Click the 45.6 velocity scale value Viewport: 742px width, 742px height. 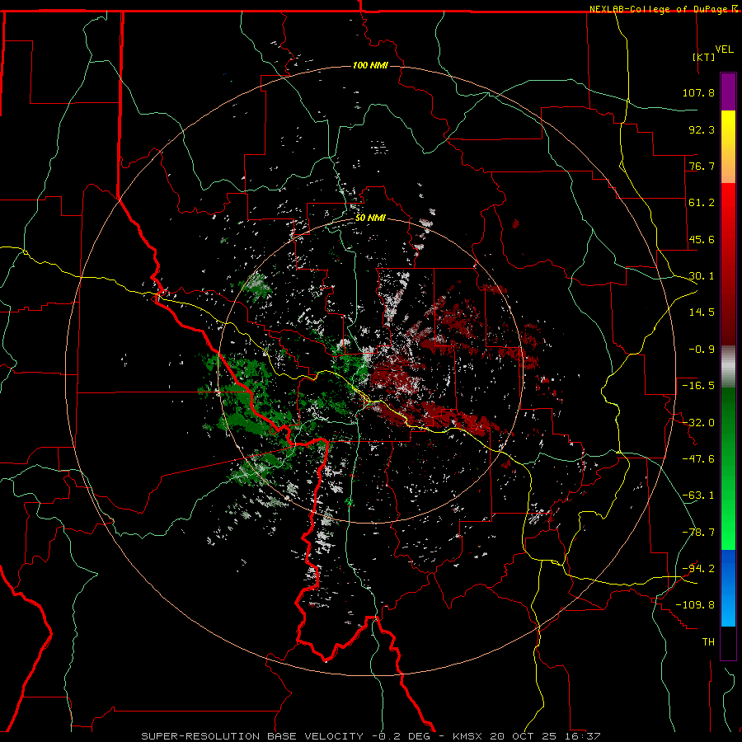coord(702,239)
